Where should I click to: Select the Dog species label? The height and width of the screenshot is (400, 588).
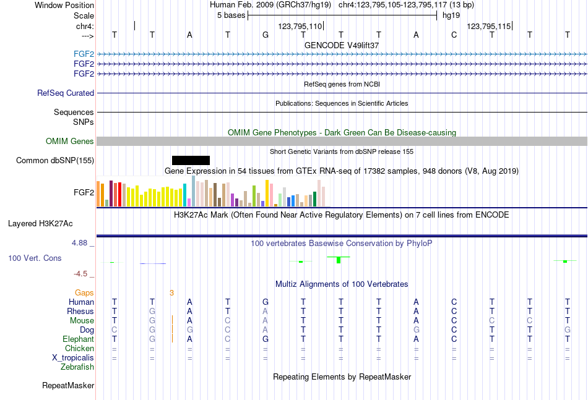(87, 330)
